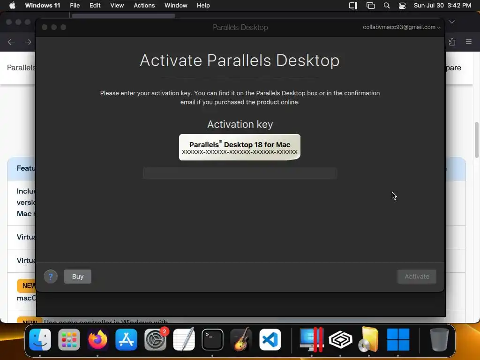
Task: Click the Buy button
Action: point(78,277)
